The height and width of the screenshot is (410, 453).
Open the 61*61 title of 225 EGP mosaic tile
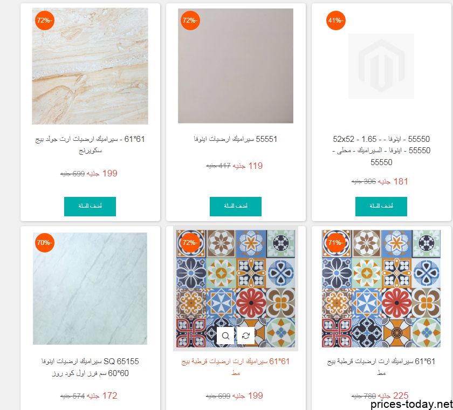pyautogui.click(x=381, y=367)
